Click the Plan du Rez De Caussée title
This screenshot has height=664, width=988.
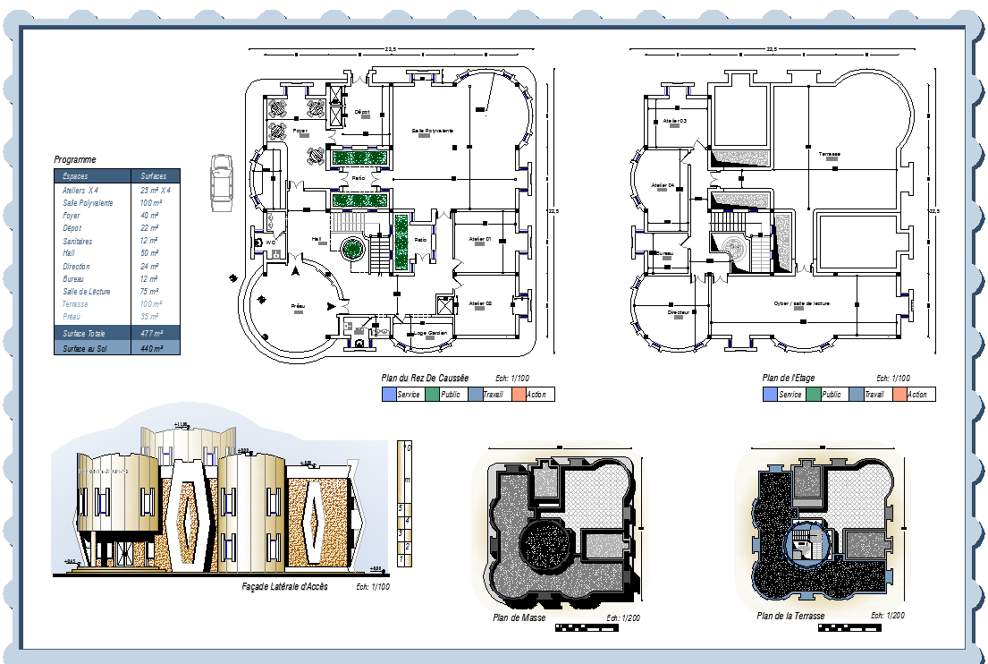click(x=425, y=378)
